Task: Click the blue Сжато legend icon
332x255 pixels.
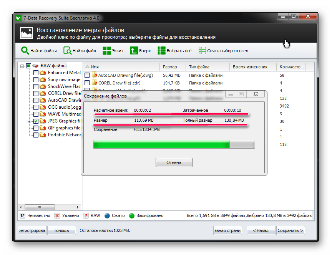Action: coord(107,216)
